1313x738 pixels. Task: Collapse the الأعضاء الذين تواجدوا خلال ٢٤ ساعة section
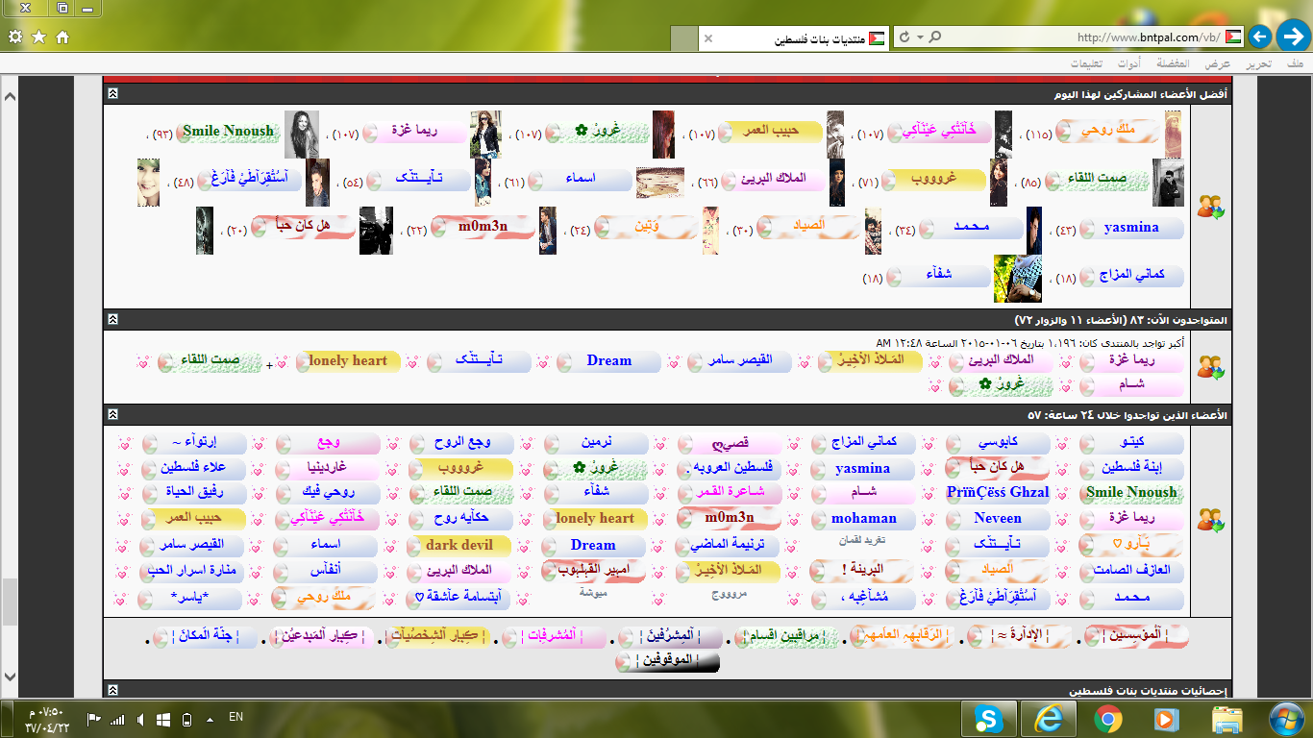coord(112,414)
